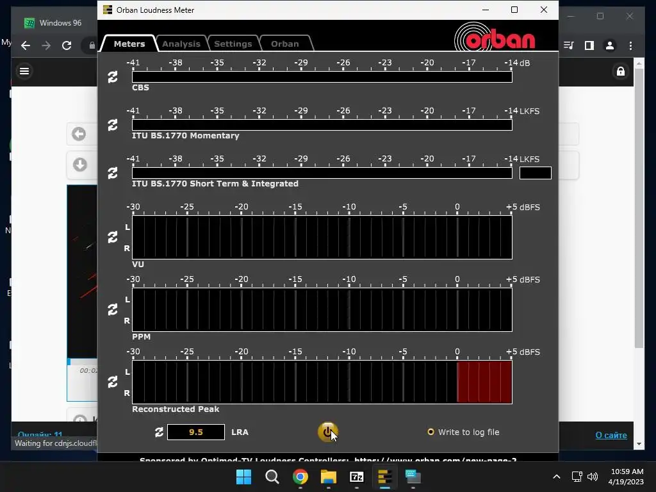
Task: Open Chrome media controls icon
Action: click(x=569, y=45)
